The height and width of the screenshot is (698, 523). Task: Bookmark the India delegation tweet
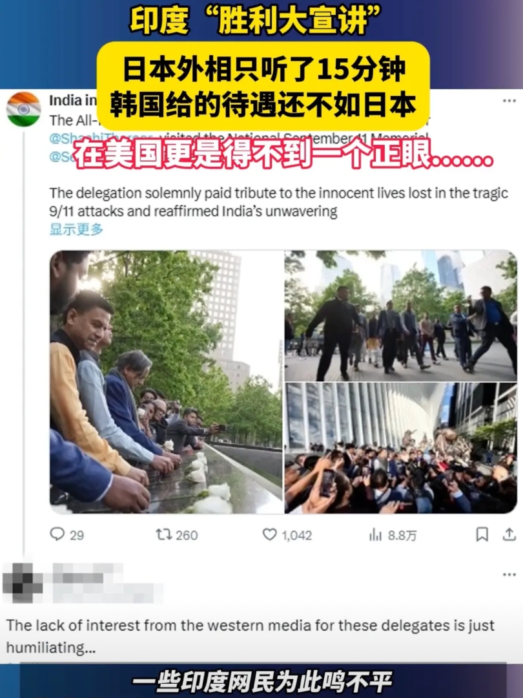[x=482, y=534]
